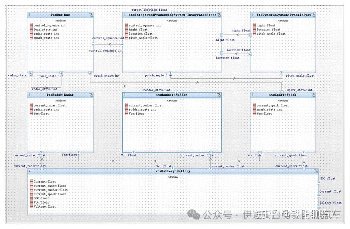Select the pitch_angle:float port on itsDynamicSystem
The image size is (350, 229).
[282, 73]
